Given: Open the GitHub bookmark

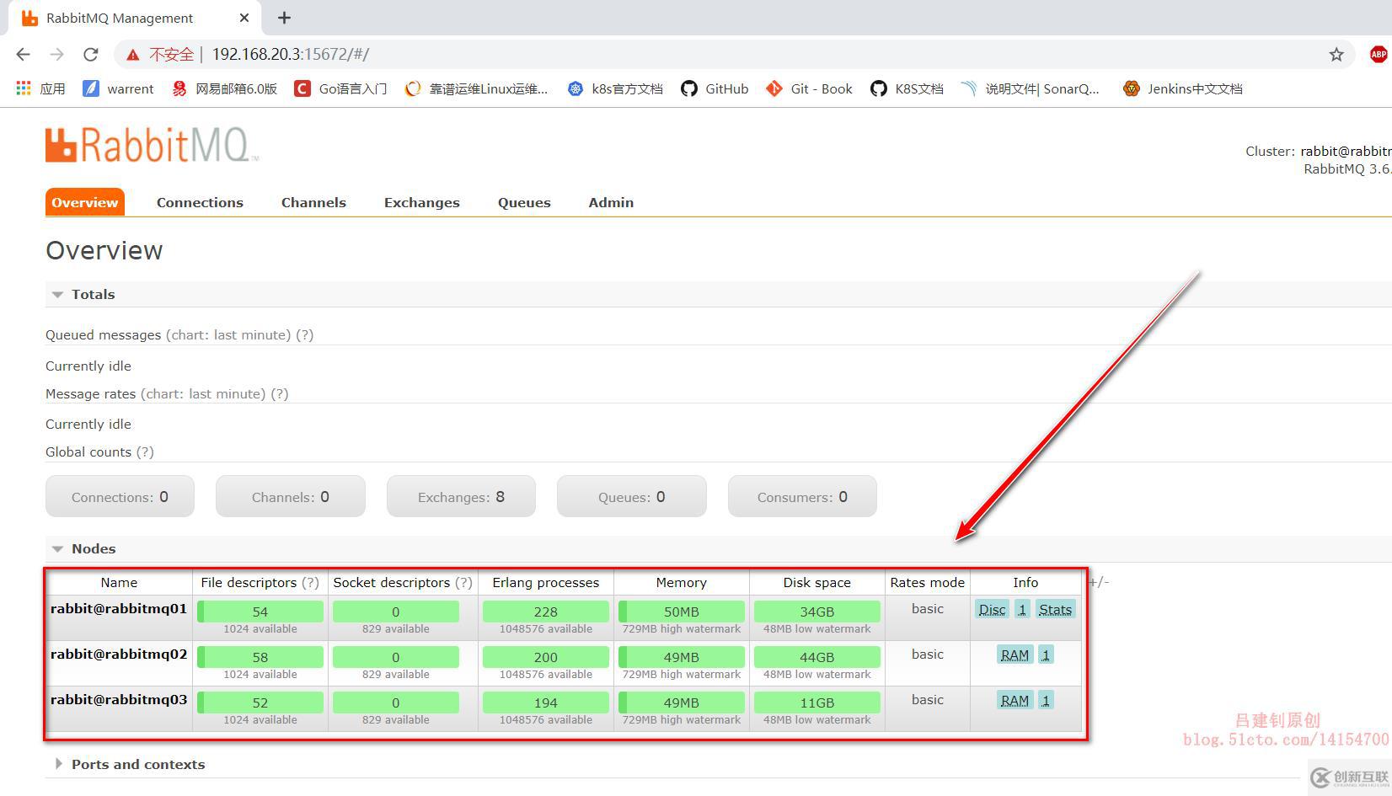Looking at the screenshot, I should point(715,88).
